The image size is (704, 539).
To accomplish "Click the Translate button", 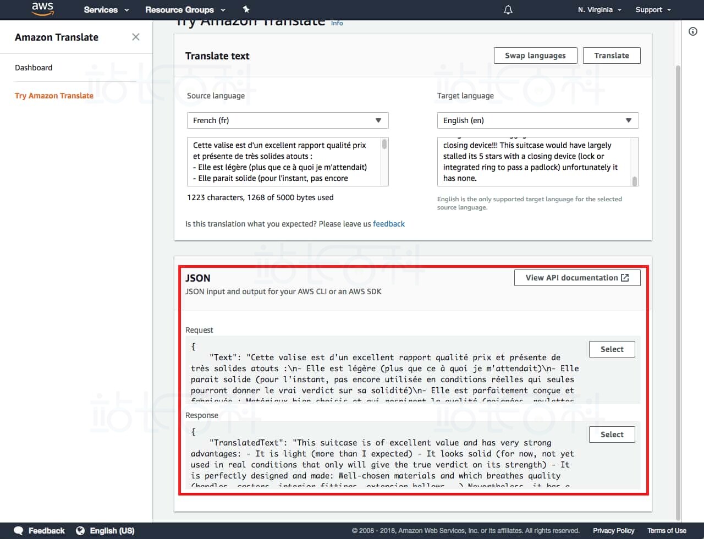I will pyautogui.click(x=612, y=56).
